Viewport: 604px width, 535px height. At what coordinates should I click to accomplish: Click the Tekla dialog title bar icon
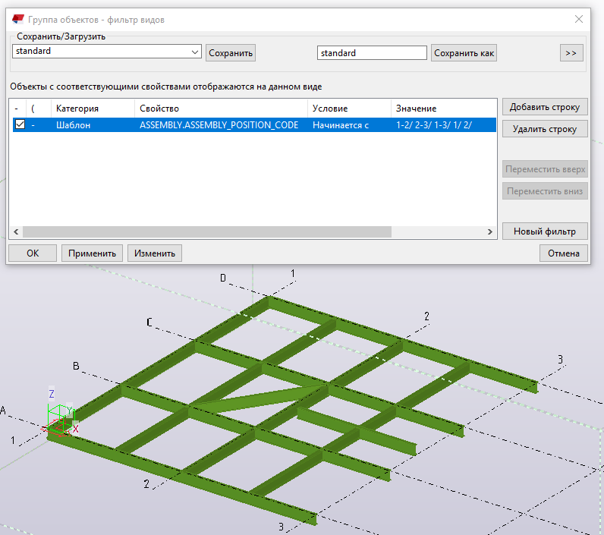17,20
